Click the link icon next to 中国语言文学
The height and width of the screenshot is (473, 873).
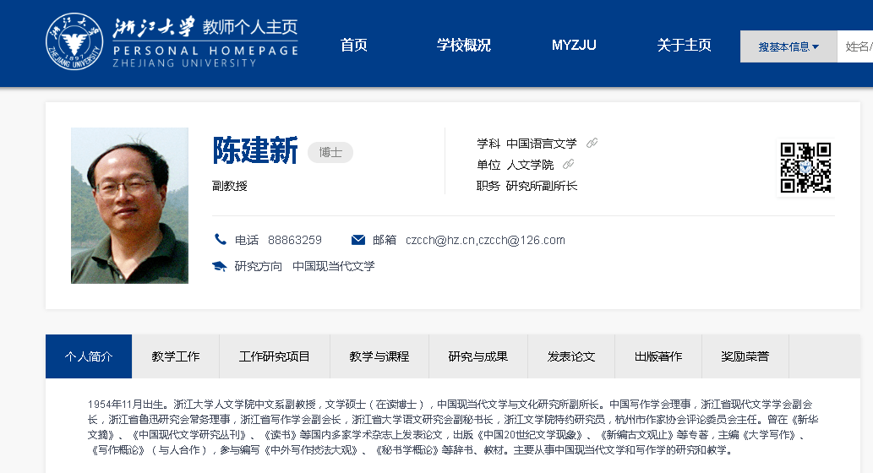pyautogui.click(x=592, y=143)
